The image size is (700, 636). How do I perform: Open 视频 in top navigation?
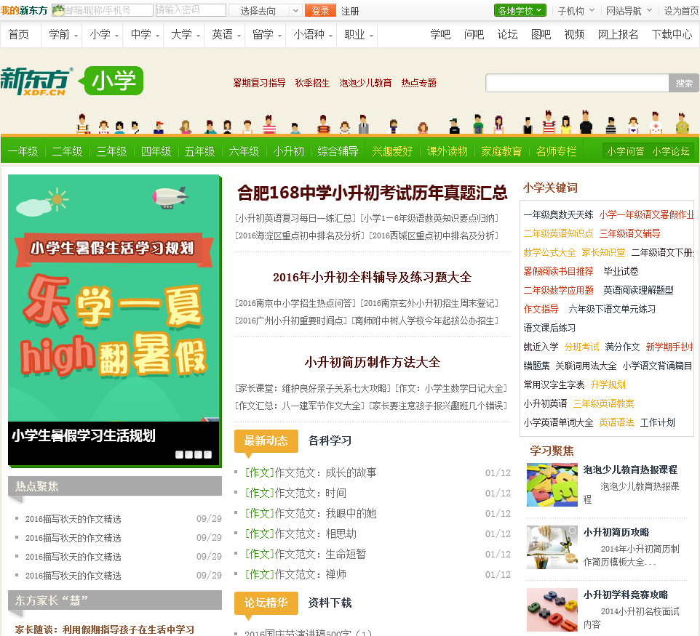(574, 34)
